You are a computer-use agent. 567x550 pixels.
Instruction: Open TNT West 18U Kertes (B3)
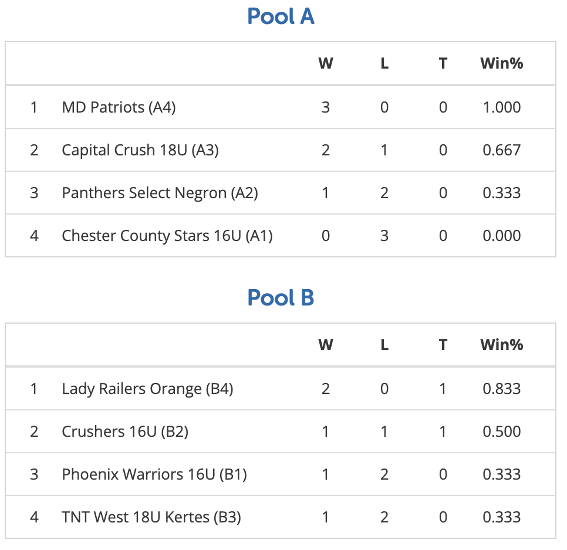[x=151, y=517]
